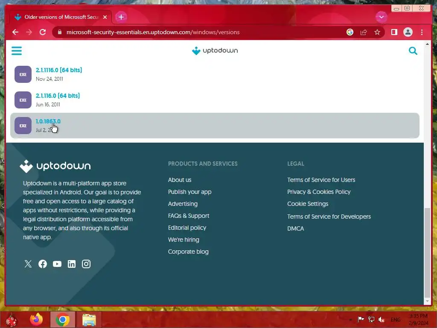Screen dimensions: 437x328
Task: Click the Google icon in address bar
Action: (350, 32)
